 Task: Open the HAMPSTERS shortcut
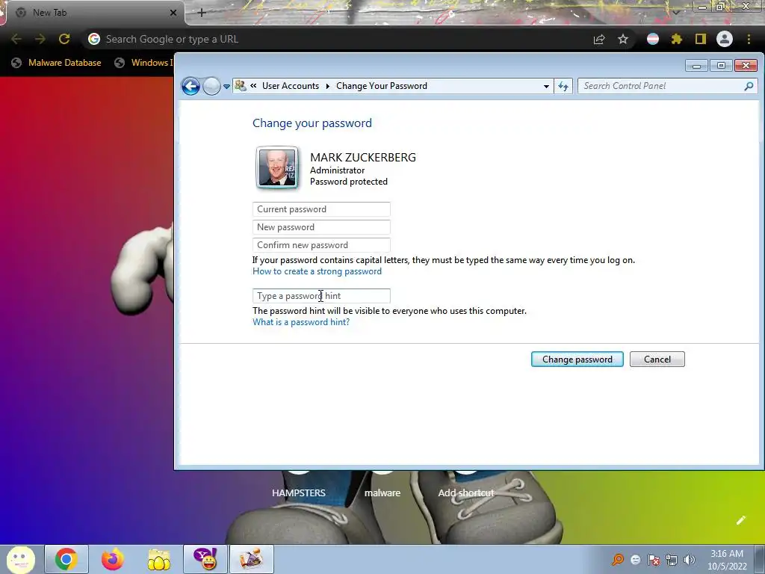[299, 493]
